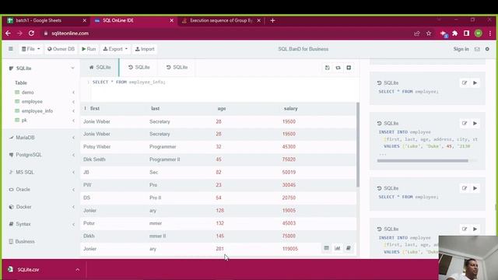Reload the page

click(x=31, y=33)
